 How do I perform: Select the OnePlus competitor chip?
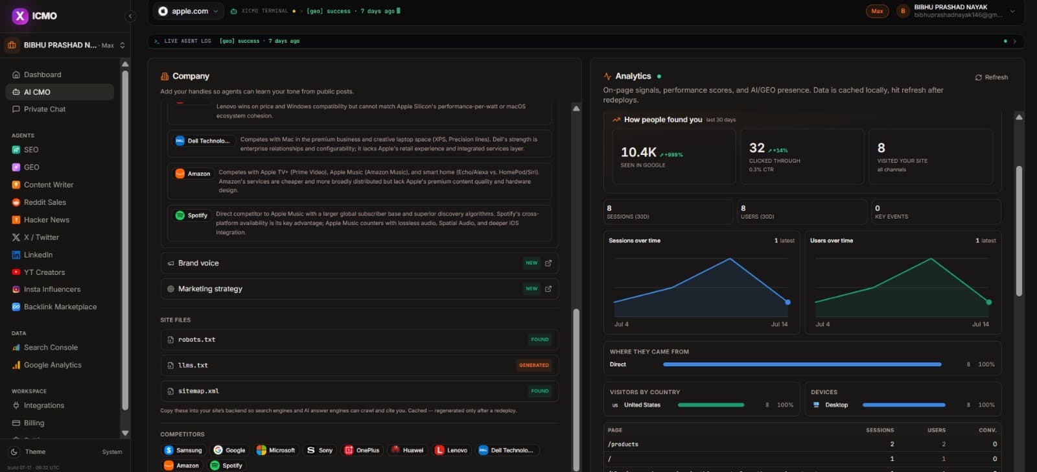click(362, 450)
